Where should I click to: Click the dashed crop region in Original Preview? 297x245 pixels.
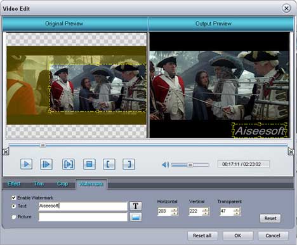tap(98, 88)
